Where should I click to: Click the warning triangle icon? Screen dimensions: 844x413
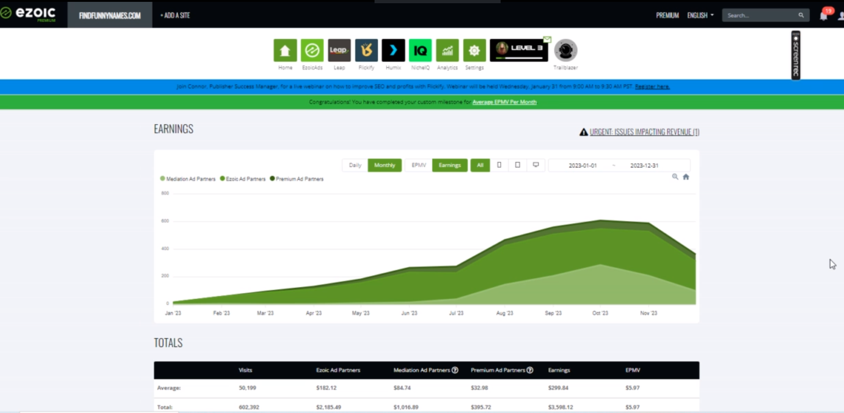[583, 132]
